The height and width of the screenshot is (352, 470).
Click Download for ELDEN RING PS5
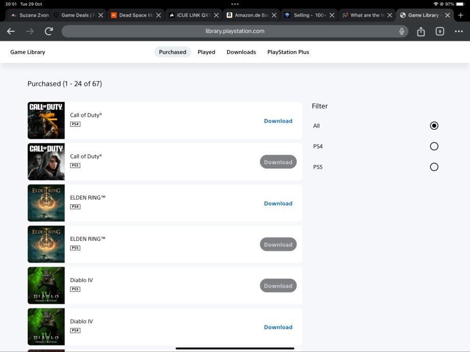(x=278, y=245)
